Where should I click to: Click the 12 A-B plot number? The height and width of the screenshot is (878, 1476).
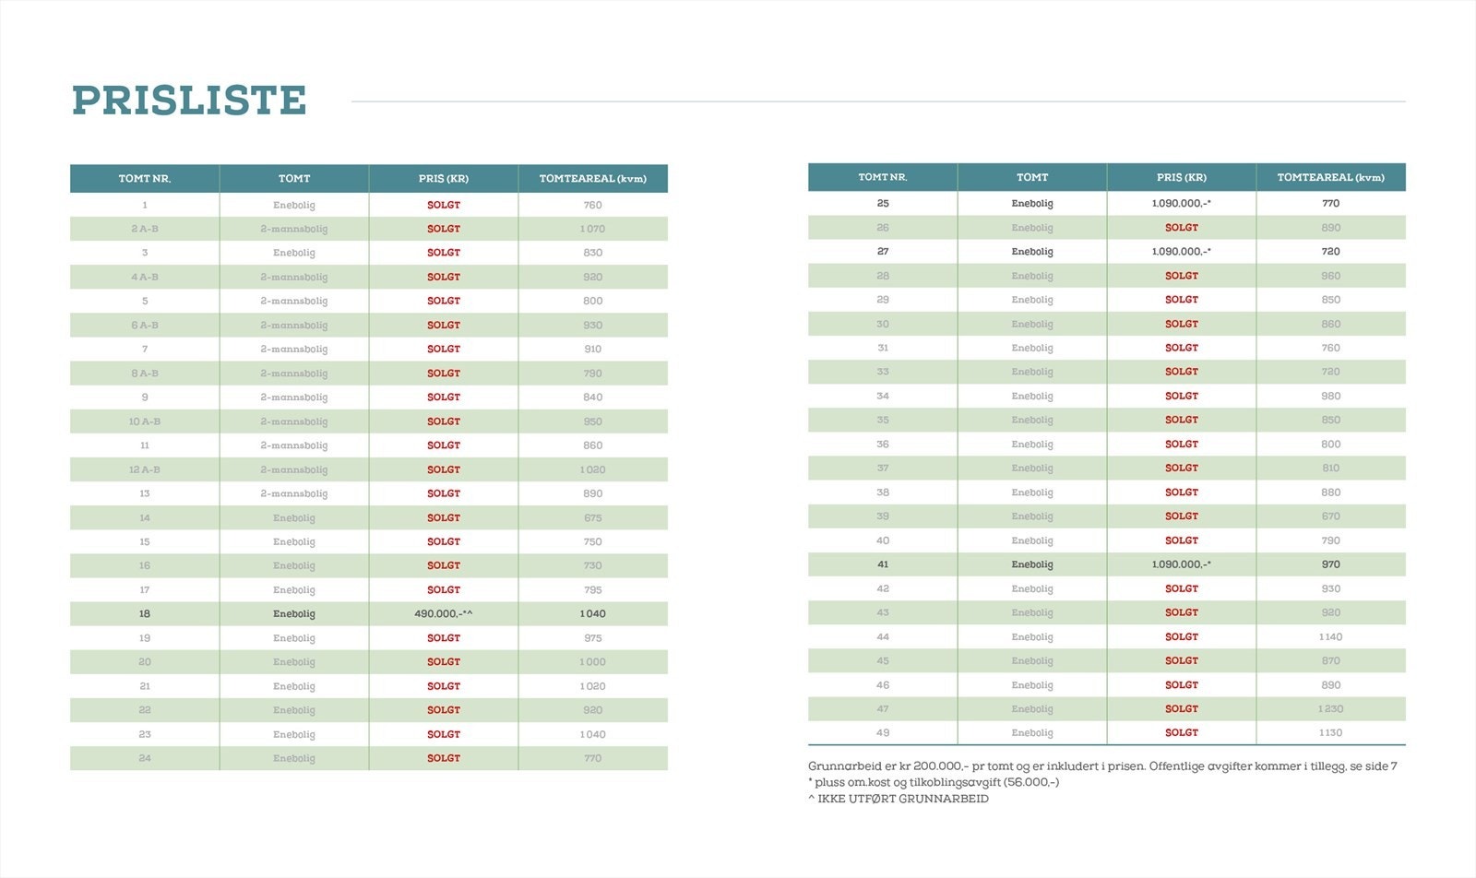tap(145, 470)
